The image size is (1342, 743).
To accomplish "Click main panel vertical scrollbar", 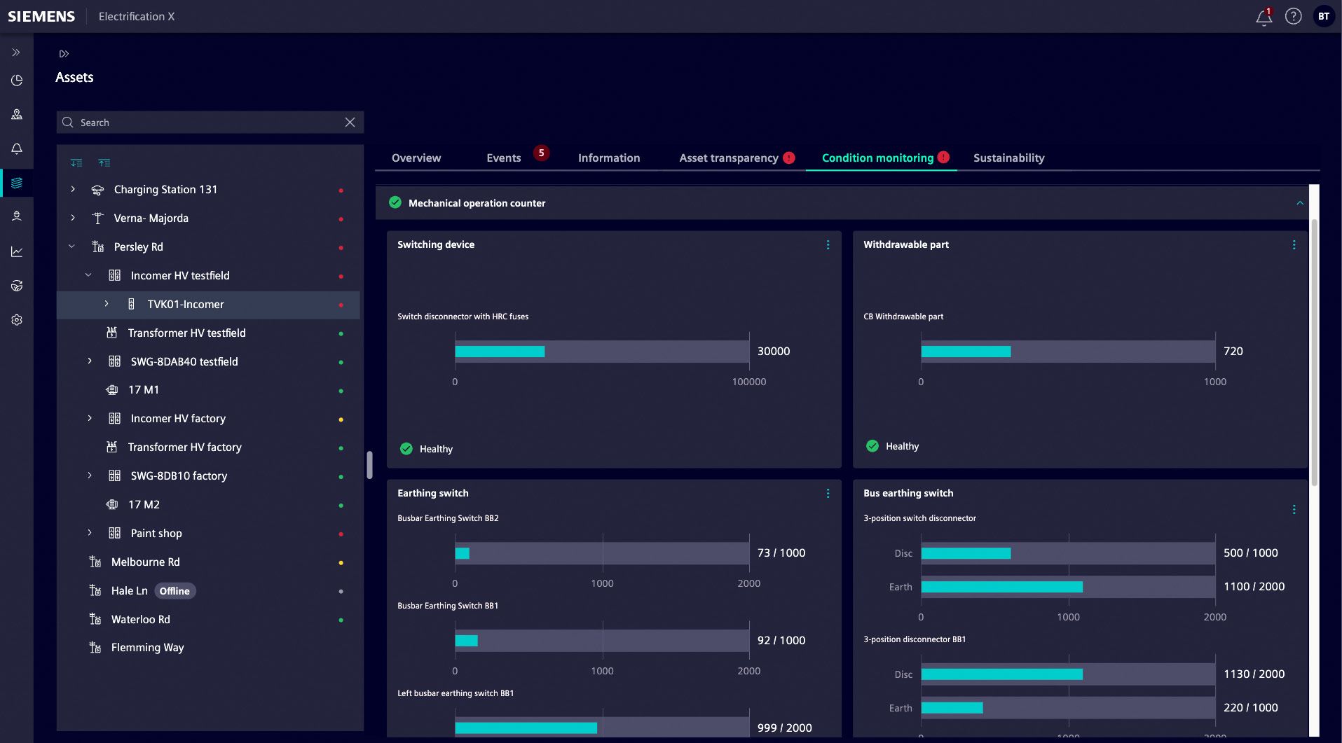I will [1314, 352].
